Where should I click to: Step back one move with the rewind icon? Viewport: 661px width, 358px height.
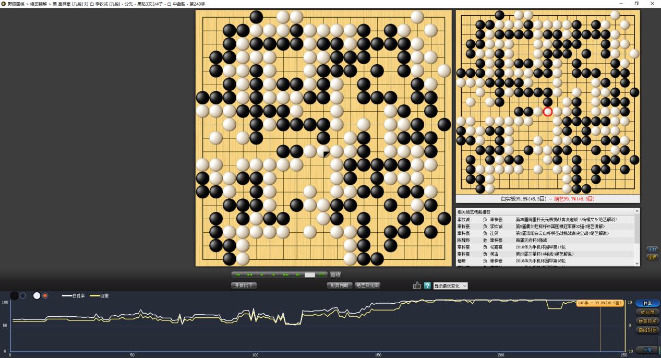click(x=249, y=274)
